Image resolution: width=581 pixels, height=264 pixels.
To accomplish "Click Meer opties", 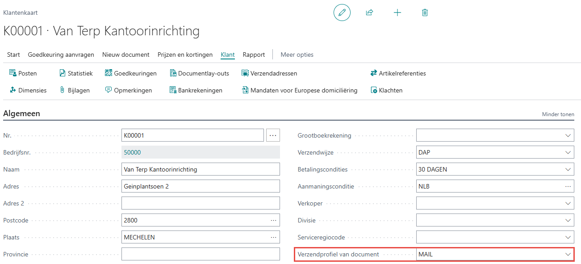I will (297, 54).
